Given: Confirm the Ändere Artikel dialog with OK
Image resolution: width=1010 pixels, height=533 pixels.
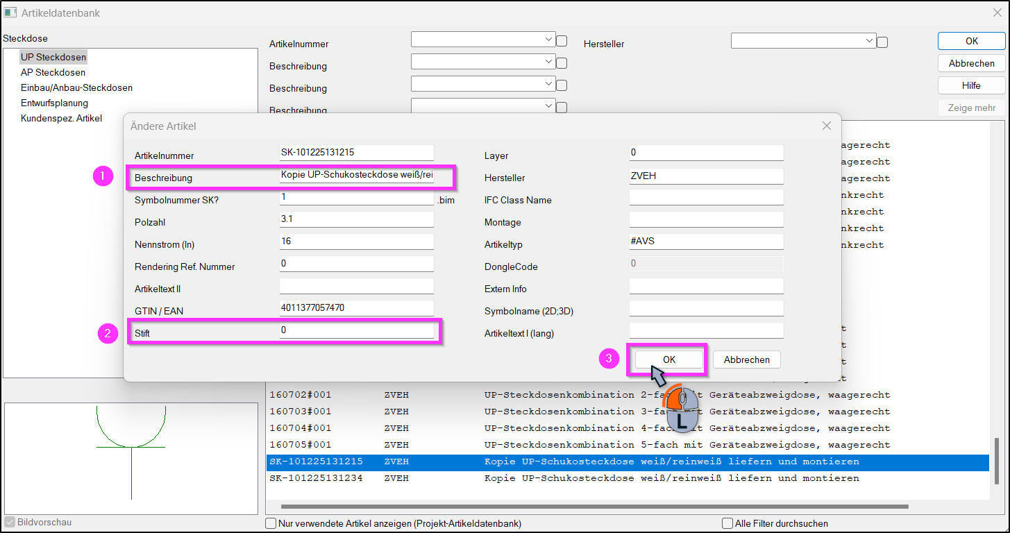Looking at the screenshot, I should click(669, 359).
